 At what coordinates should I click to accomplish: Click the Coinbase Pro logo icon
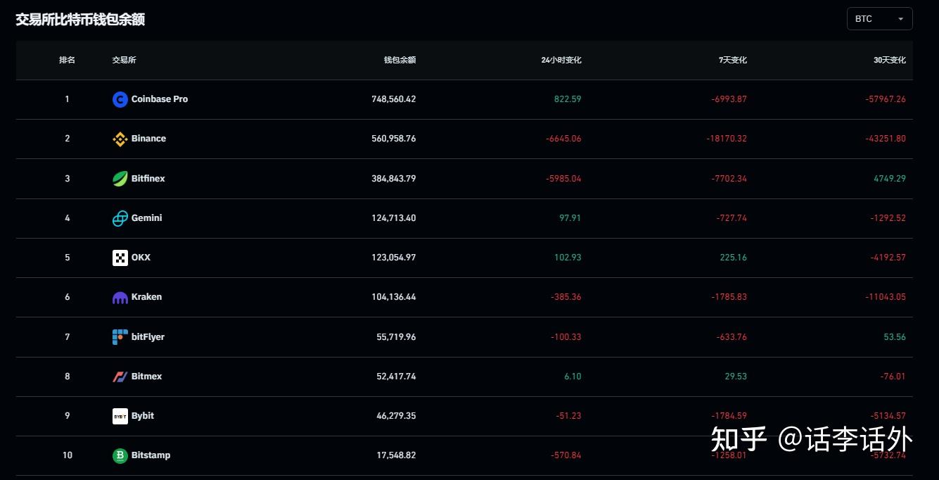coord(120,99)
